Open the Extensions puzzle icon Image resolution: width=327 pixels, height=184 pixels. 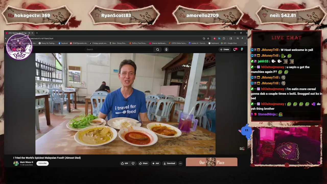pyautogui.click(x=224, y=38)
